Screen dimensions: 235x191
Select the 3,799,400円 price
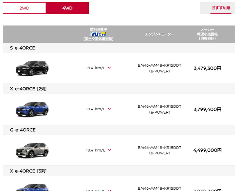tap(208, 109)
